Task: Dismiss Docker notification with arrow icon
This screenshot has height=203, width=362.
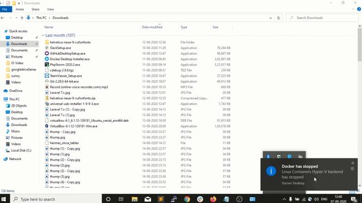Action: point(352,163)
